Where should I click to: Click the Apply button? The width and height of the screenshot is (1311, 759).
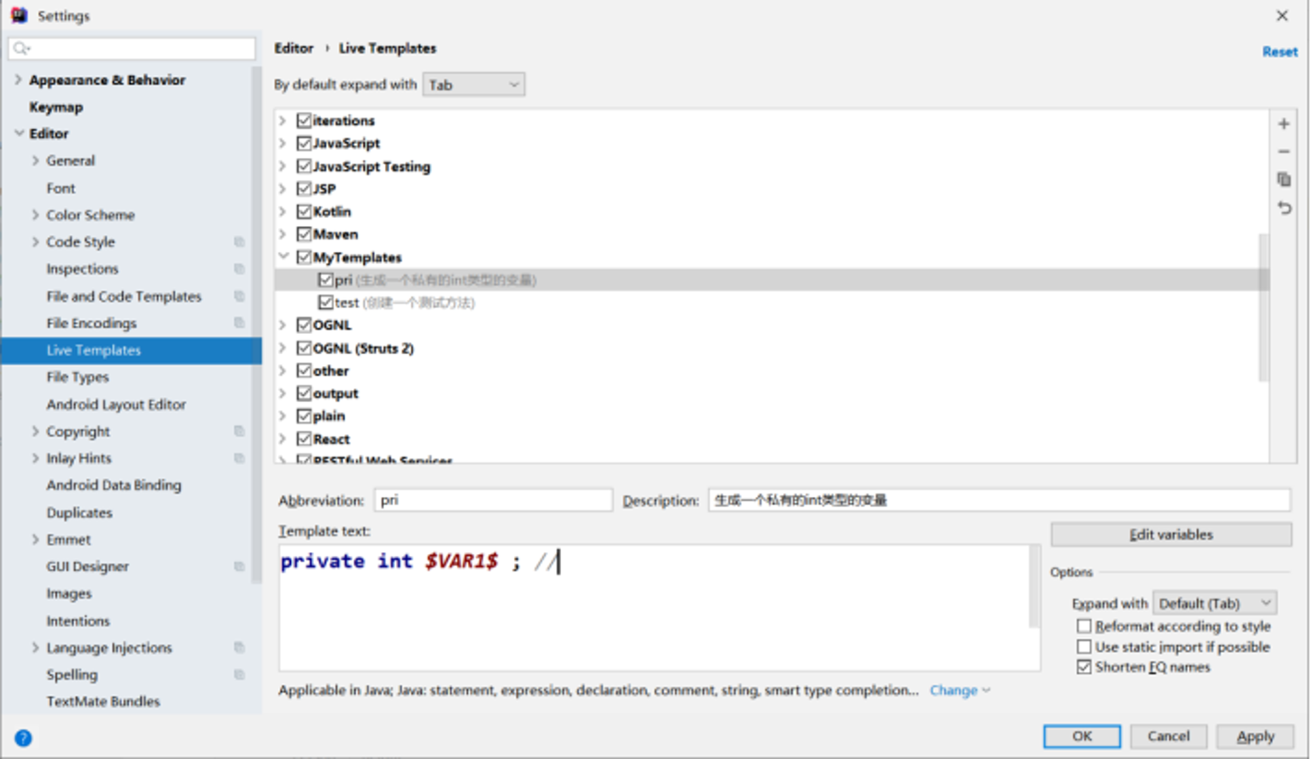click(1255, 736)
